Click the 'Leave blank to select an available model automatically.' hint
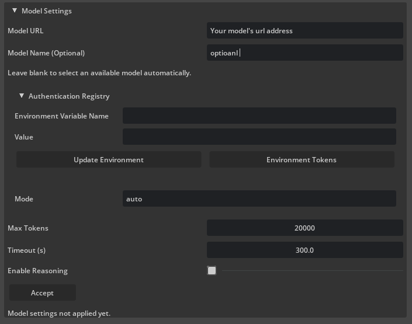Viewport: 412px width, 324px height. pyautogui.click(x=99, y=73)
